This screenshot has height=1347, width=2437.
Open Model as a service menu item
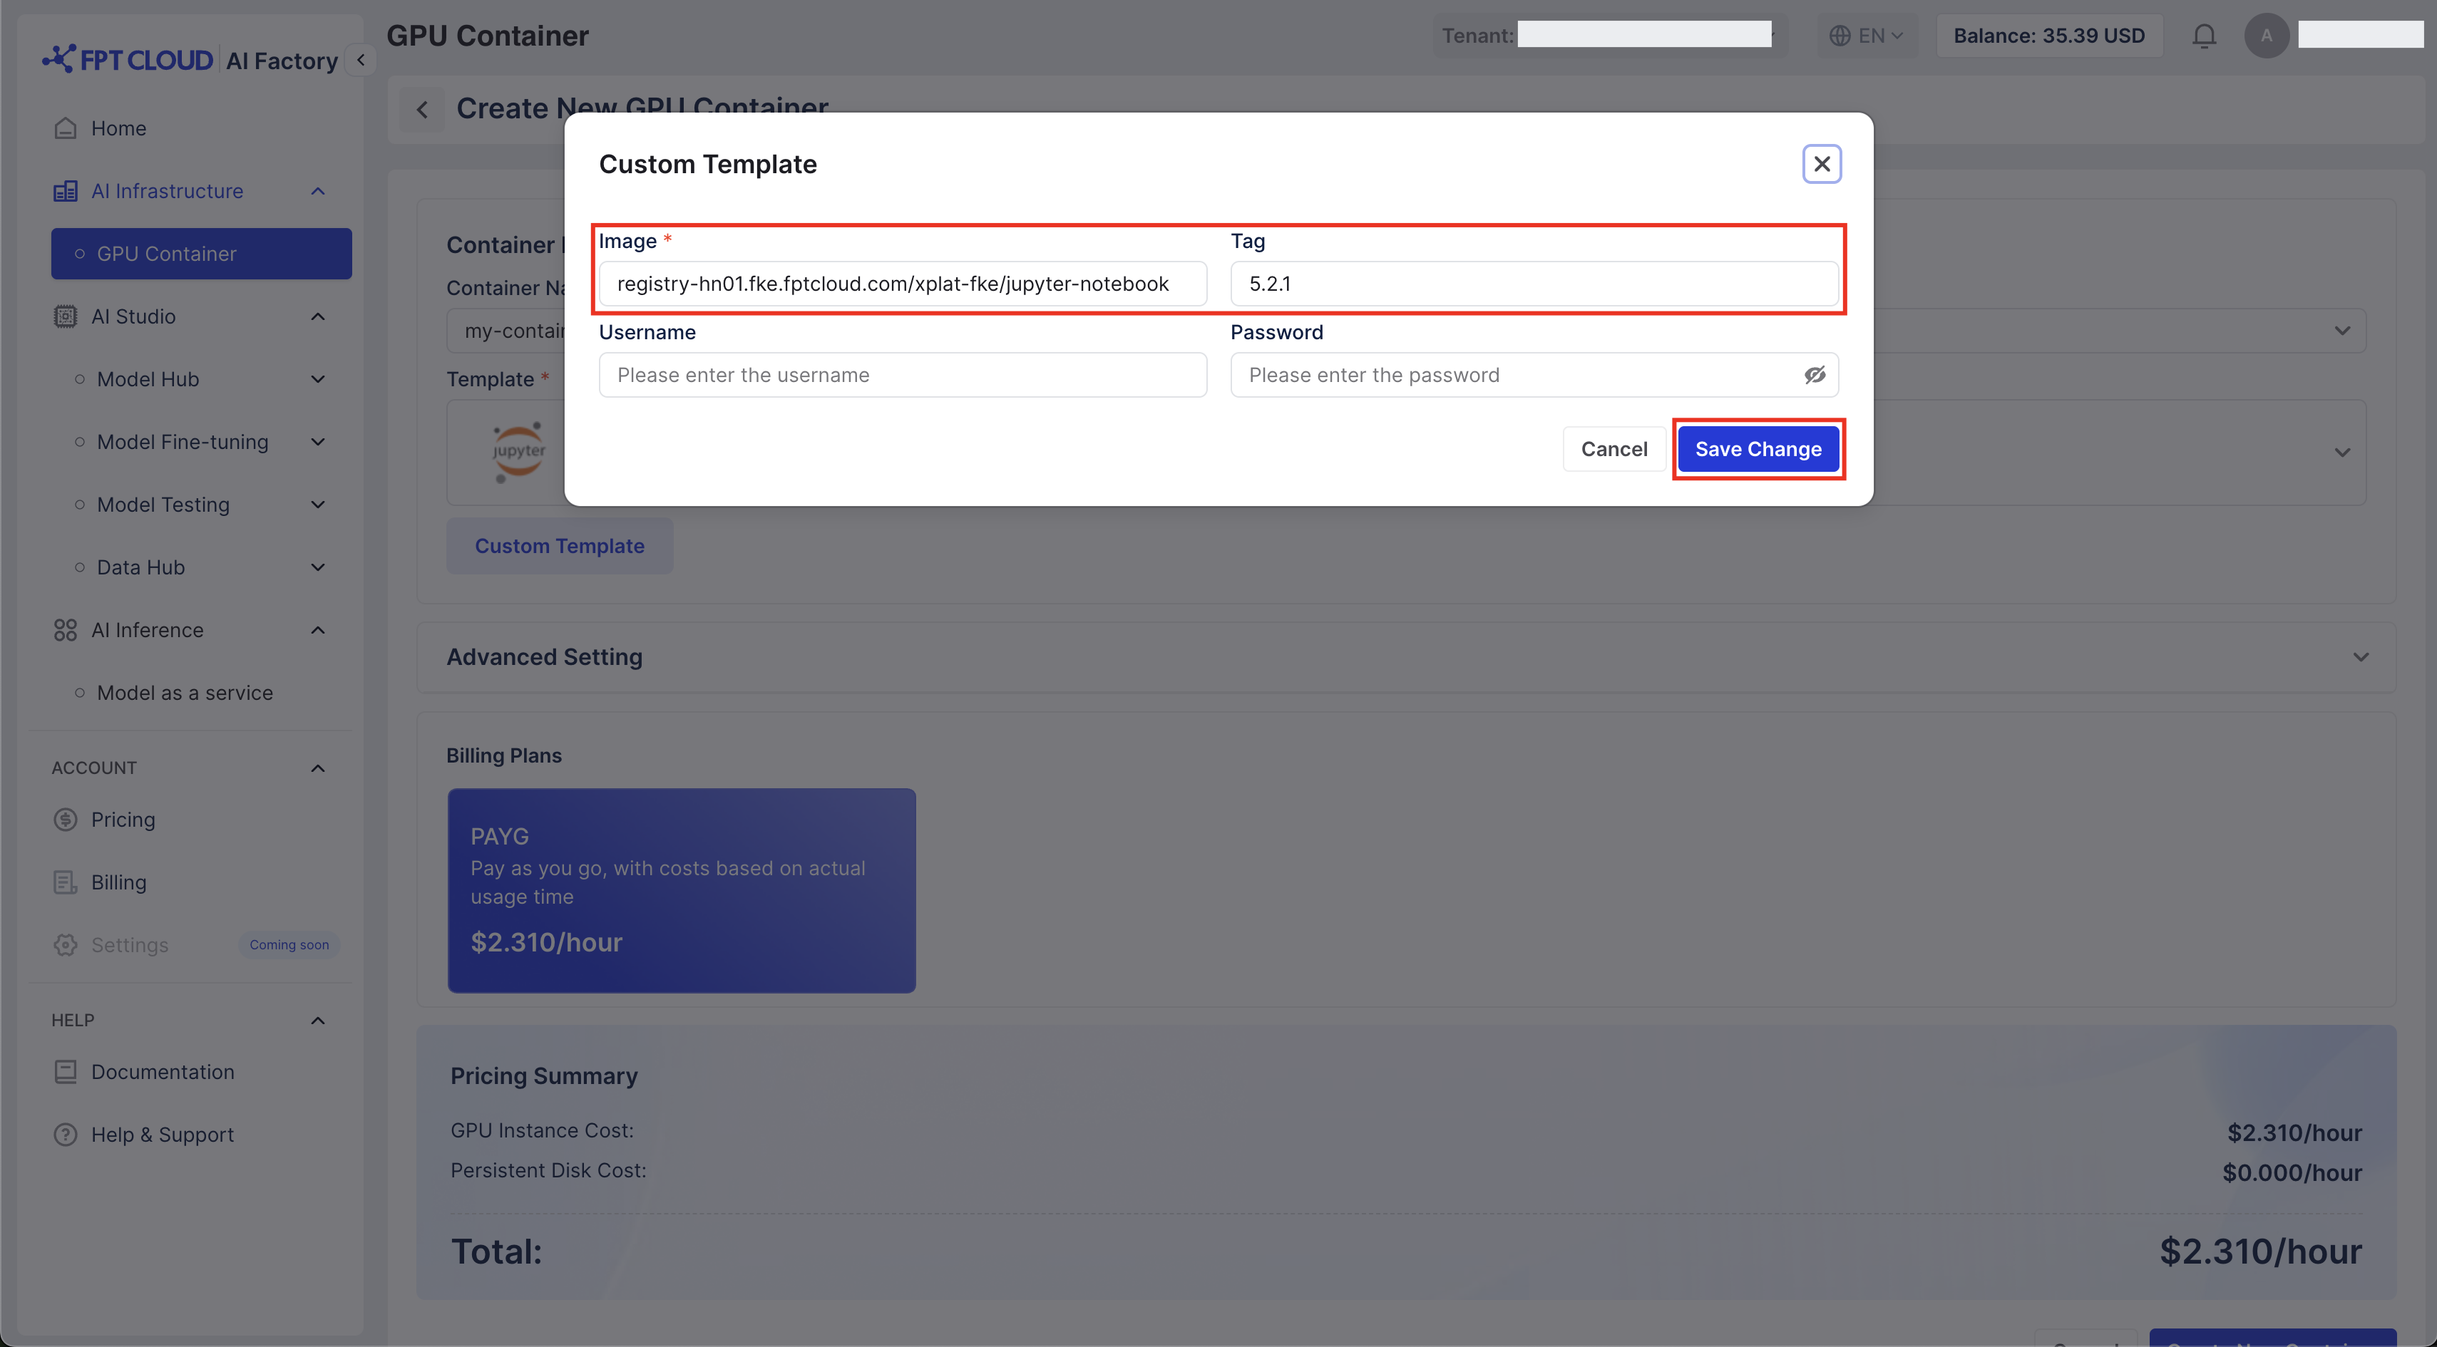pos(185,693)
